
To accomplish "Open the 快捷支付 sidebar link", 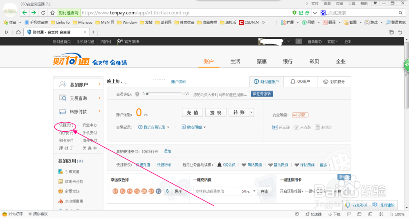I will tap(66, 125).
